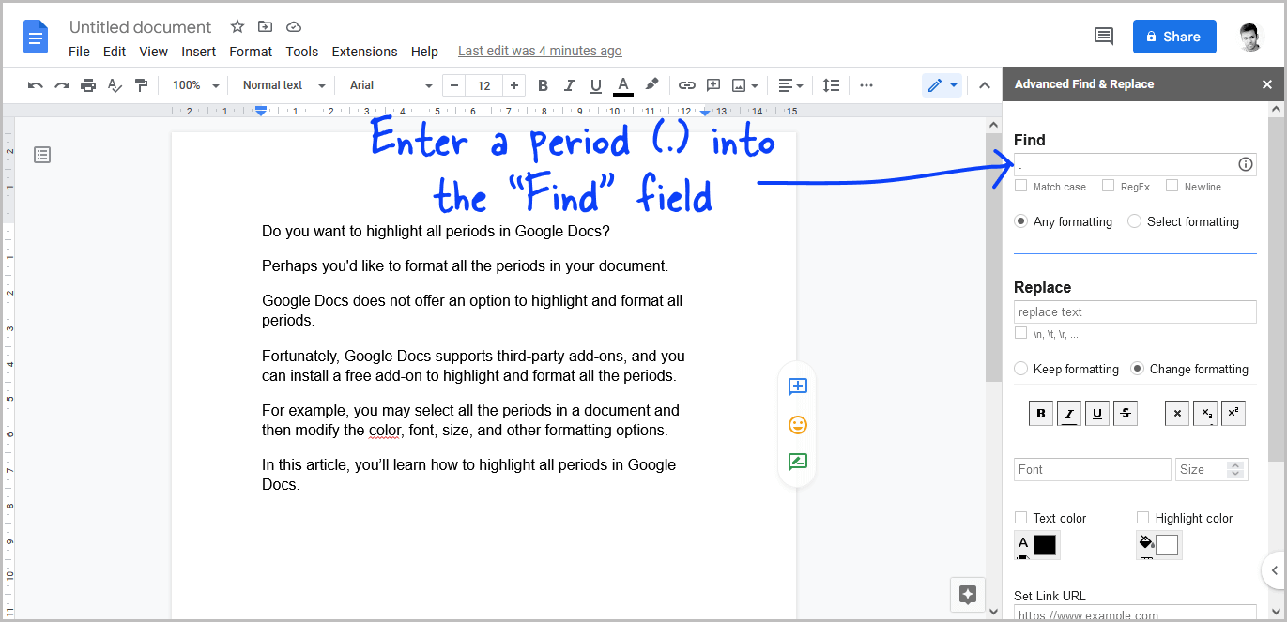1287x622 pixels.
Task: Open the Format menu
Action: [x=251, y=52]
